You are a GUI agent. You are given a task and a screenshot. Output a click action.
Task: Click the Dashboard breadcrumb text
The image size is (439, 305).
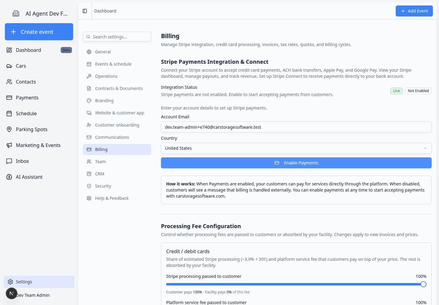[x=105, y=11]
